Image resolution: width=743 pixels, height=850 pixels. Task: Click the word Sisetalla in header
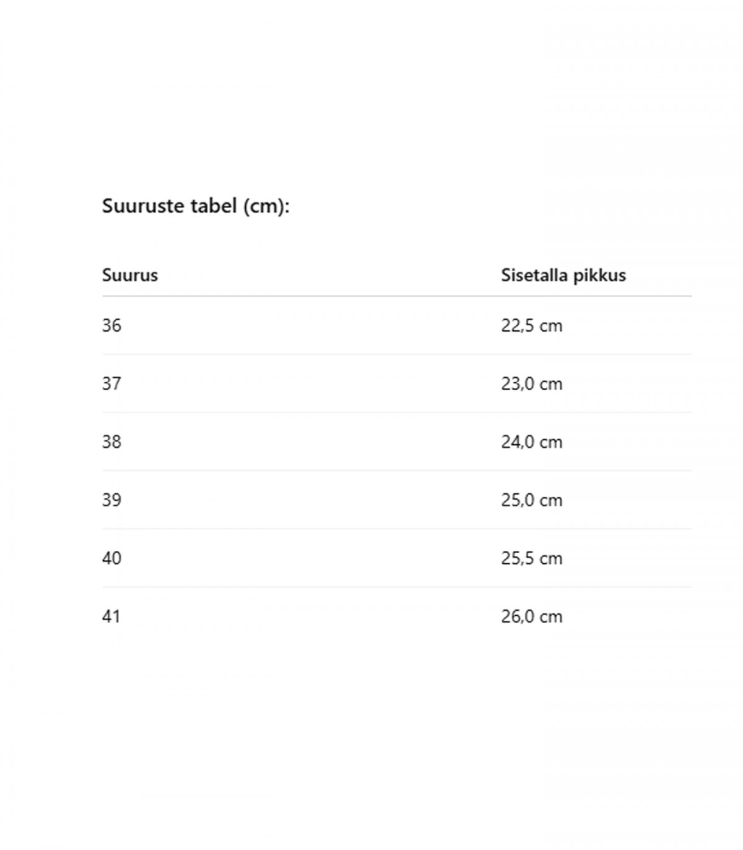(534, 275)
